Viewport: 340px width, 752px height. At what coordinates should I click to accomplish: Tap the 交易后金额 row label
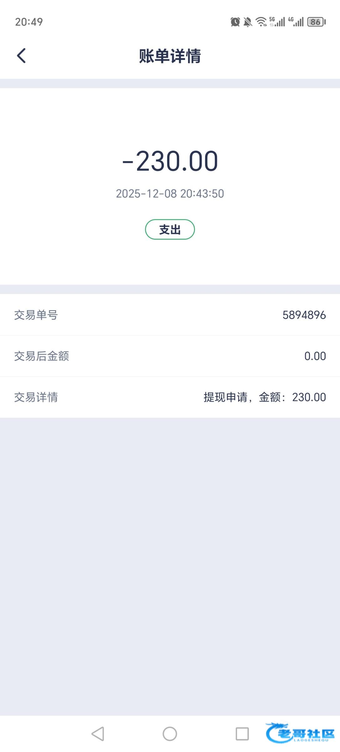(41, 356)
